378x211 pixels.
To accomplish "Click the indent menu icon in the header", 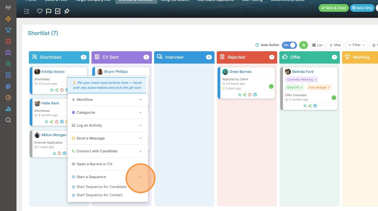I will coord(27,11).
